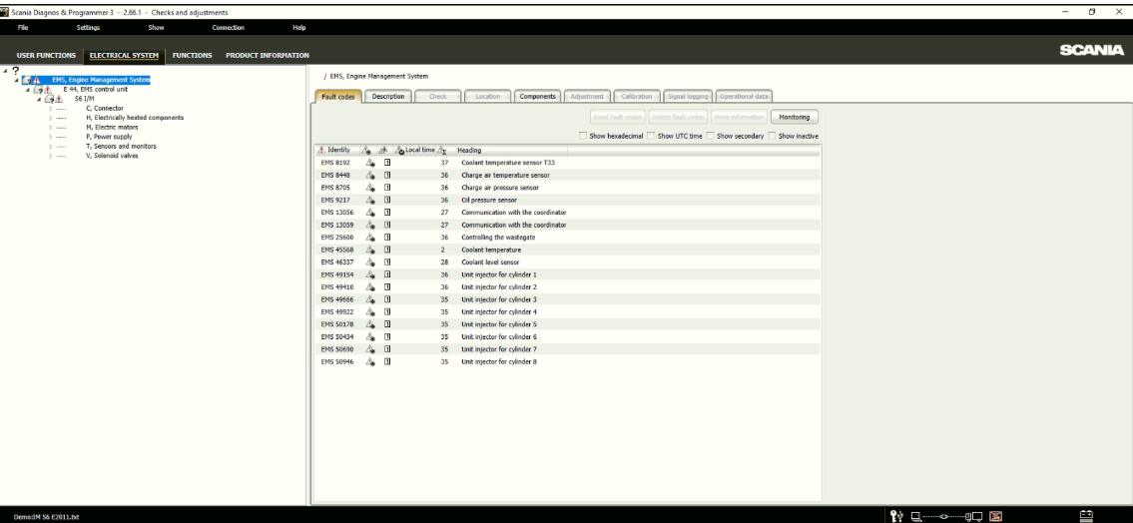
Task: Collapse the S6 I/M tree node
Action: click(x=39, y=99)
